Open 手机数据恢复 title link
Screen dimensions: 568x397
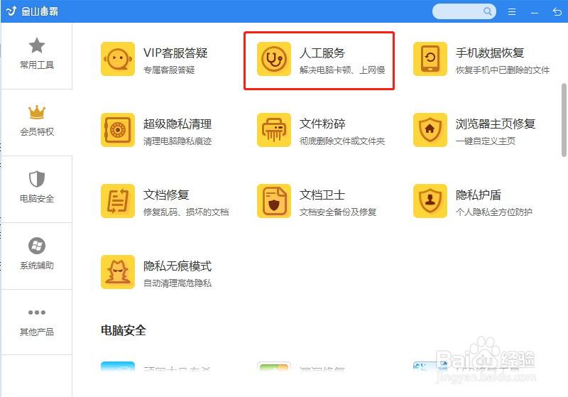[x=490, y=53]
